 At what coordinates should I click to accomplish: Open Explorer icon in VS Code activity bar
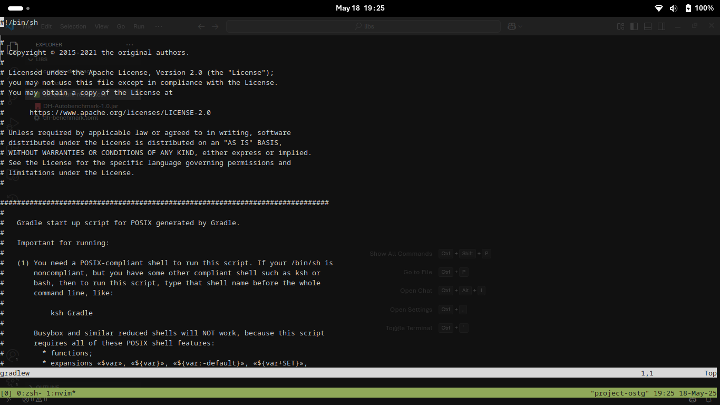13,49
